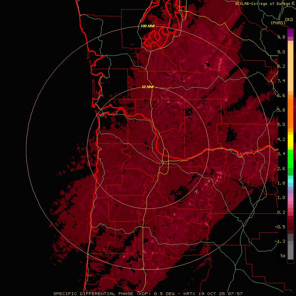Click the KRTX station identifier in caption
The height and width of the screenshot is (296, 296).
[189, 294]
